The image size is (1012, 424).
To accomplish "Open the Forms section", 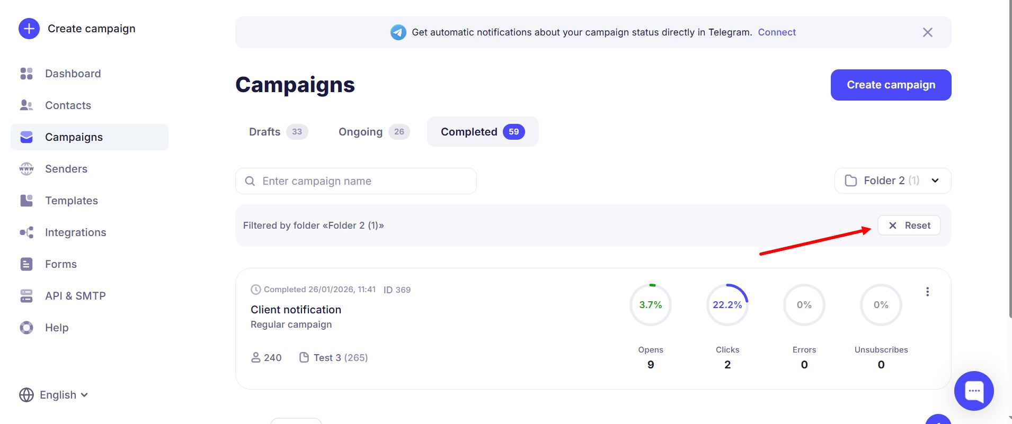I will coord(60,264).
